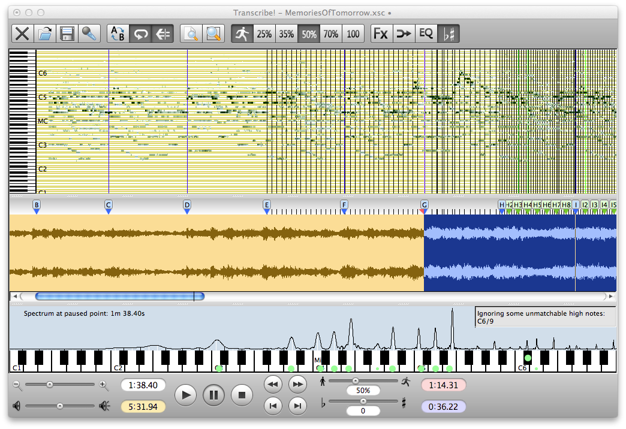The height and width of the screenshot is (429, 626).
Task: Click the transpose flat-sharp icon
Action: (448, 34)
